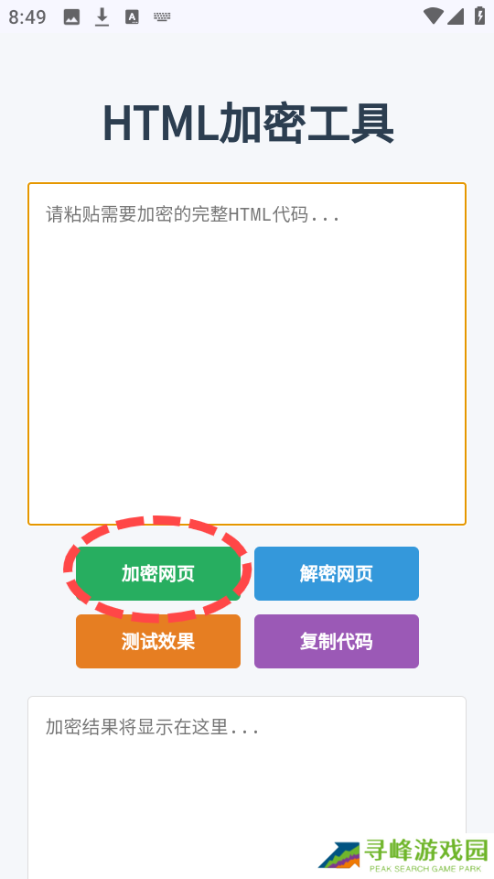This screenshot has height=879, width=494.
Task: Tap the HTML加密工具 page title
Action: [248, 124]
